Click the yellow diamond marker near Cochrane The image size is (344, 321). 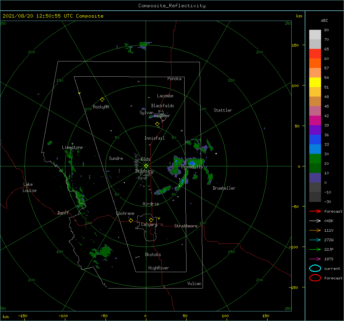pyautogui.click(x=131, y=220)
